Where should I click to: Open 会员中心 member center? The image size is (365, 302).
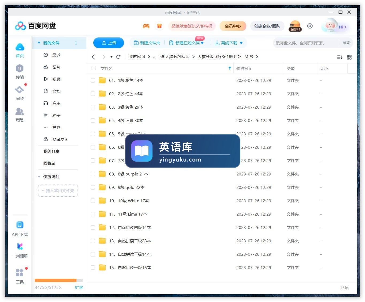[x=233, y=26]
